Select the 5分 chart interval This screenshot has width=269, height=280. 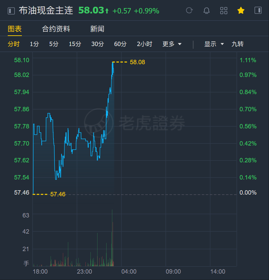click(x=54, y=44)
